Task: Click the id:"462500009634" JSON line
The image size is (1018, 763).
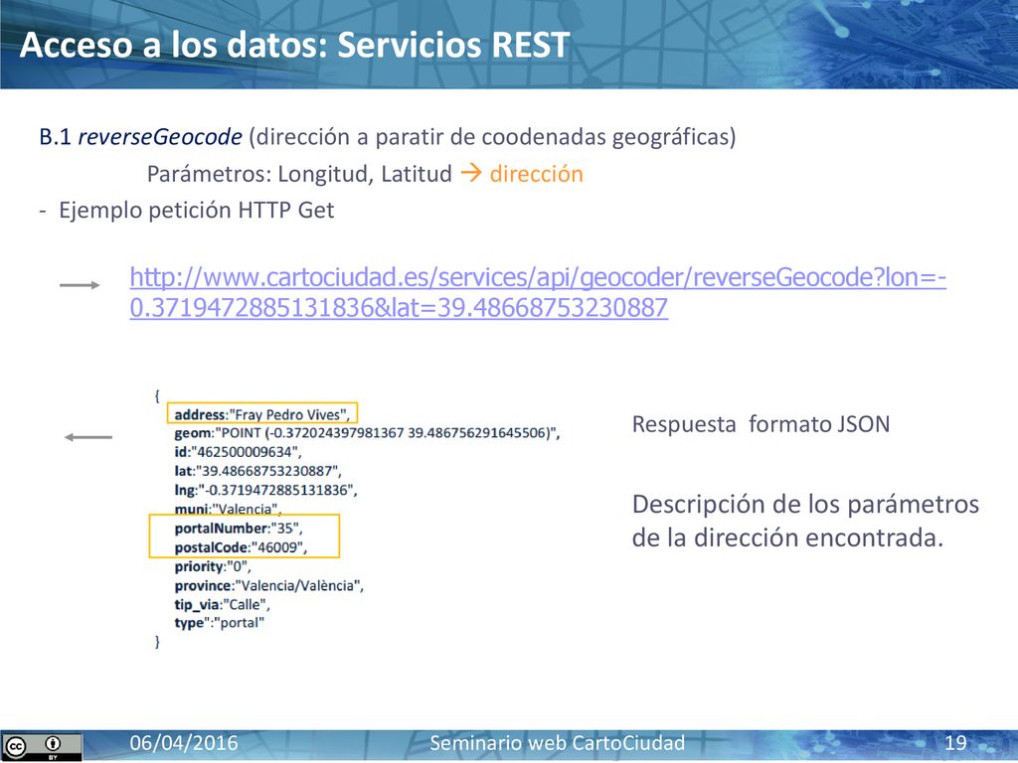Action: 239,452
